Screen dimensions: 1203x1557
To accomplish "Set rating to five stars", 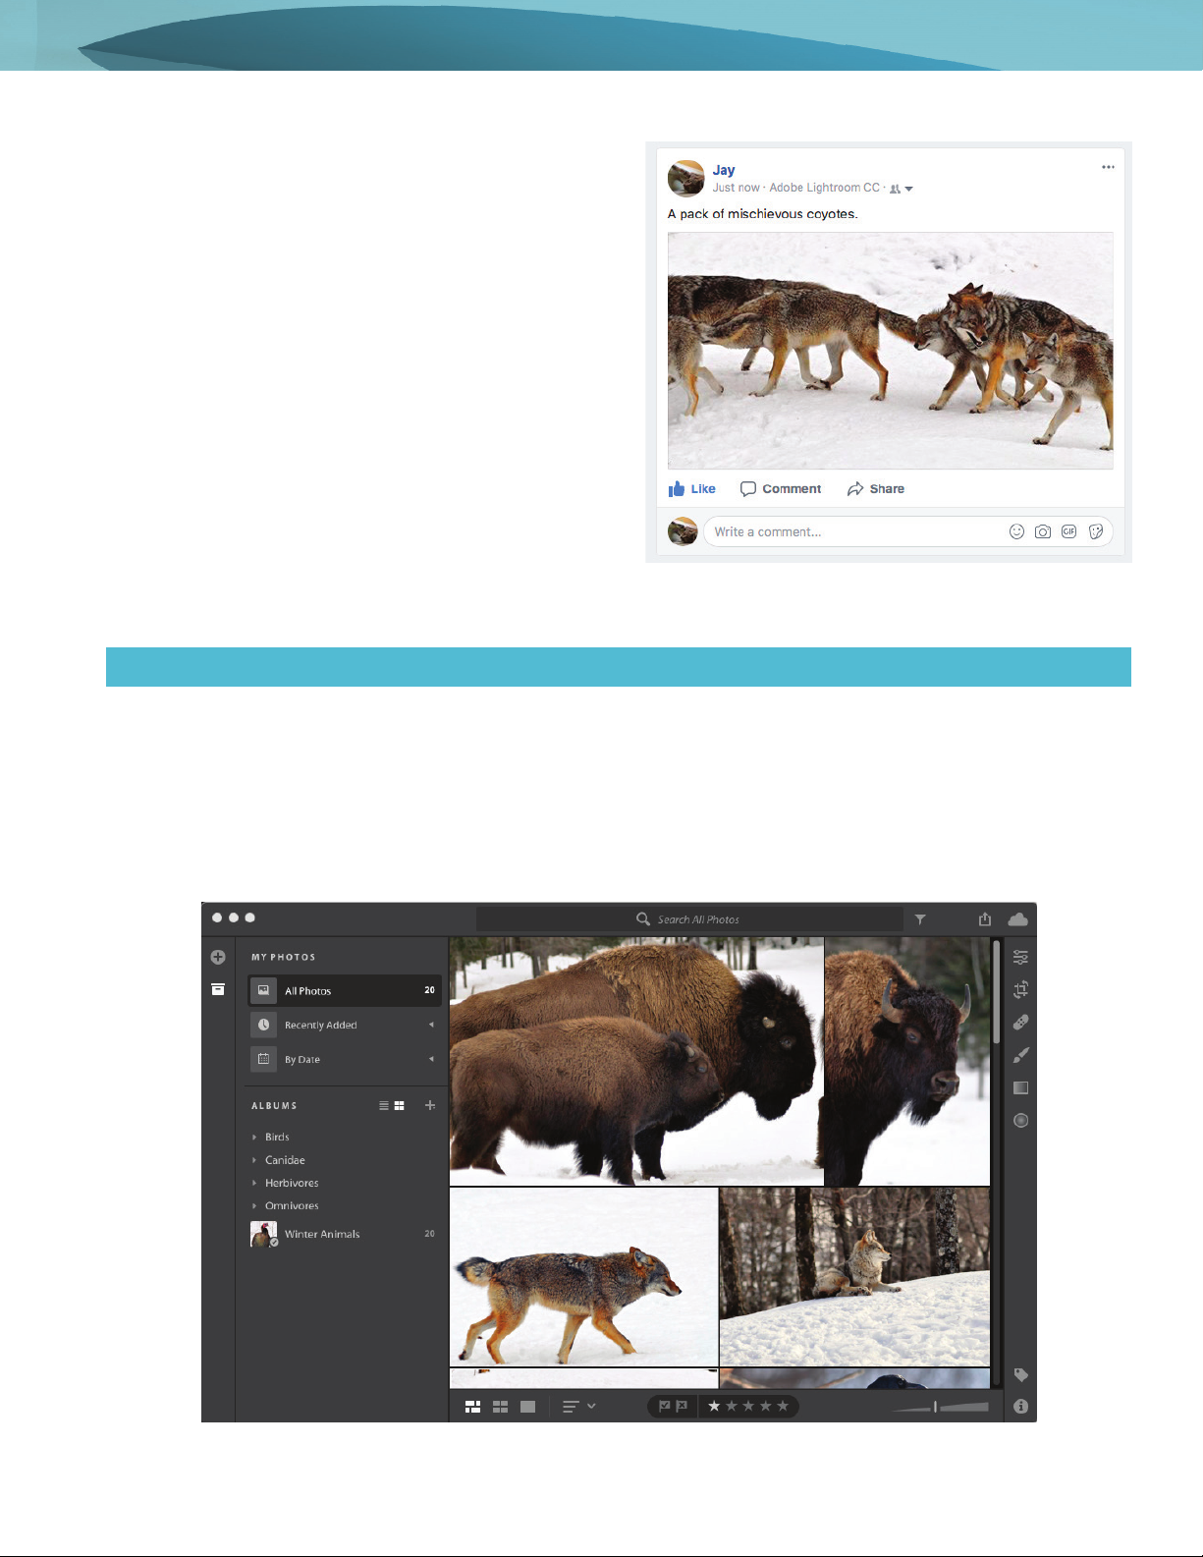I will [x=783, y=1406].
